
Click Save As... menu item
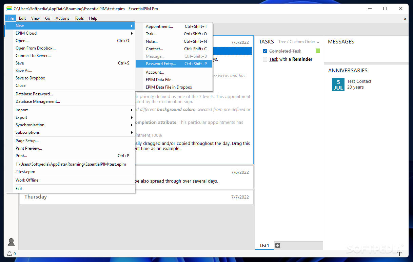click(x=70, y=71)
